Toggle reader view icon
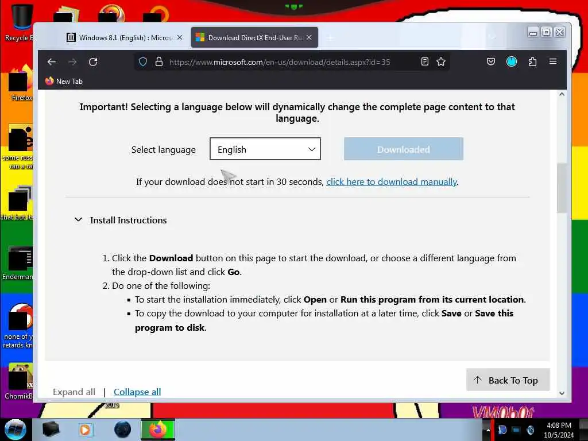Viewport: 588px width, 441px height. click(x=425, y=62)
